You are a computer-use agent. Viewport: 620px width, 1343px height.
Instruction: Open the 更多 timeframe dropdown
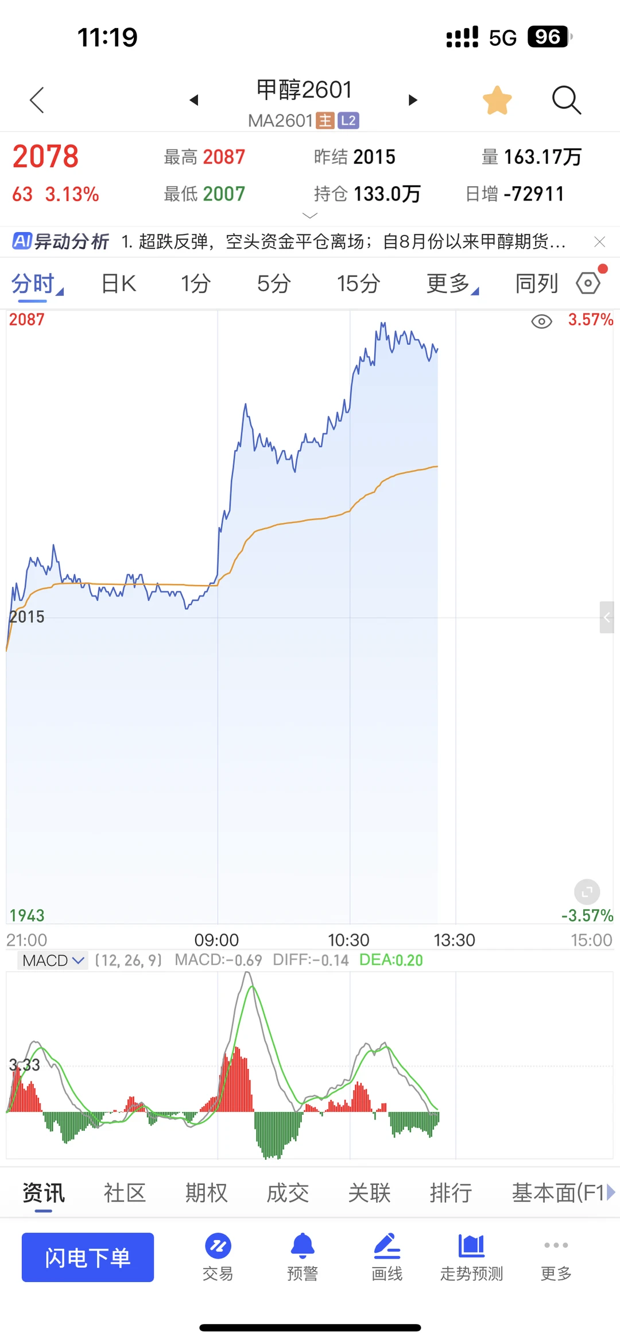[x=452, y=283]
